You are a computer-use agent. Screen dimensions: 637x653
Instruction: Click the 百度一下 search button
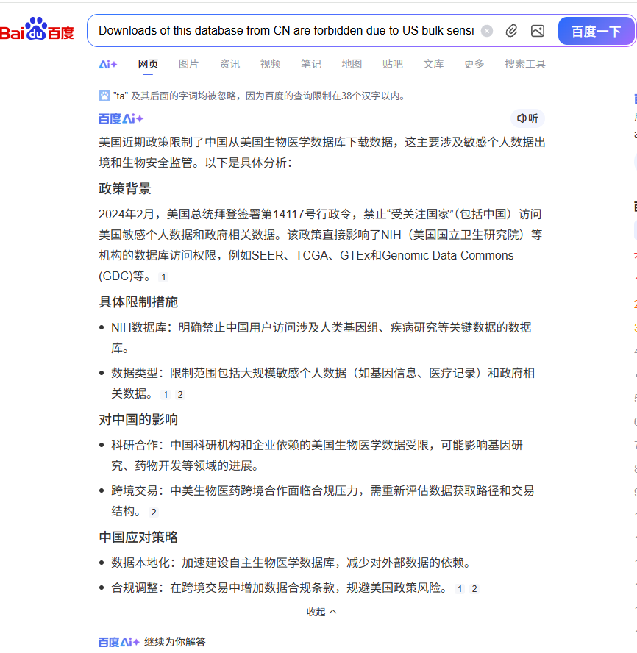point(596,31)
